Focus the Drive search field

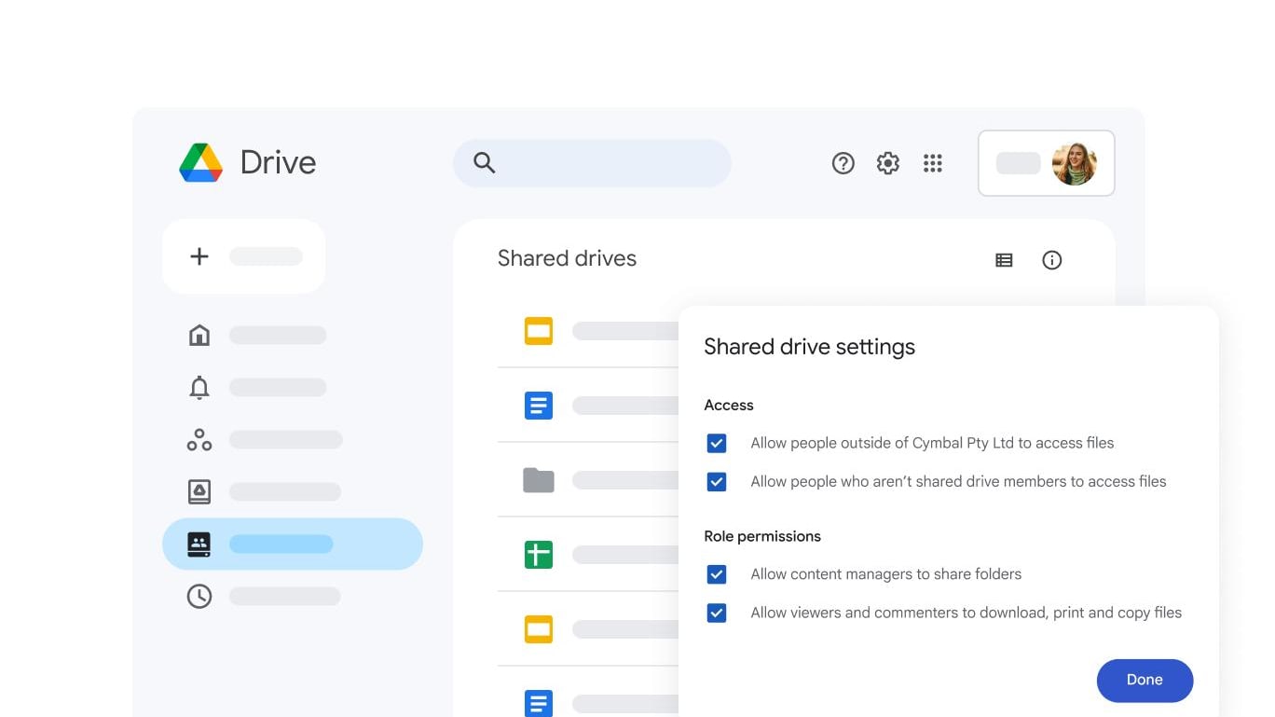click(592, 163)
